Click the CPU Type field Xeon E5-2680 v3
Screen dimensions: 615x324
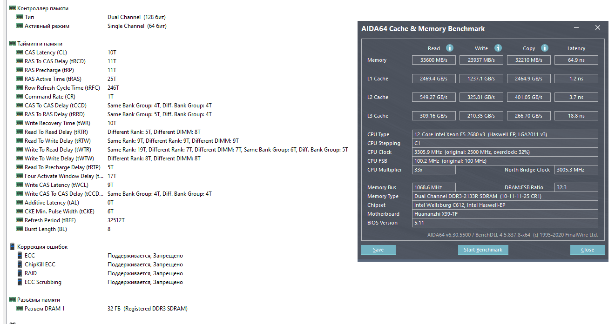[x=505, y=134]
